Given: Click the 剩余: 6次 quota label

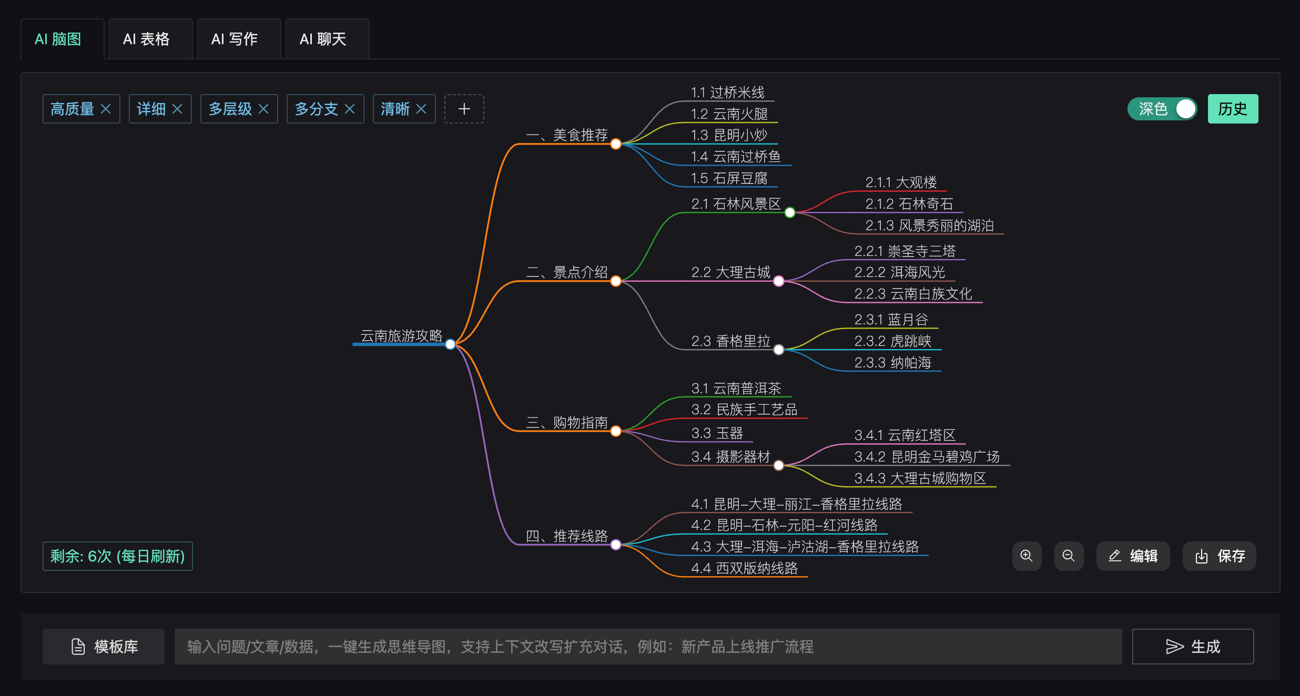Looking at the screenshot, I should (118, 556).
